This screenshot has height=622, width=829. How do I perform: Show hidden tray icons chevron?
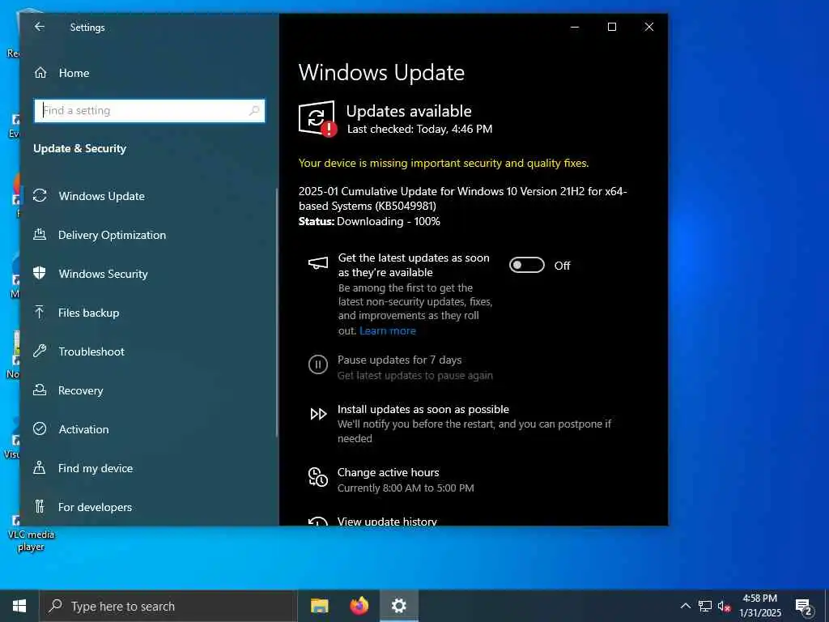pyautogui.click(x=685, y=606)
